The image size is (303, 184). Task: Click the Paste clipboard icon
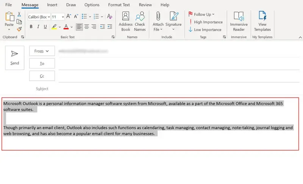point(9,16)
